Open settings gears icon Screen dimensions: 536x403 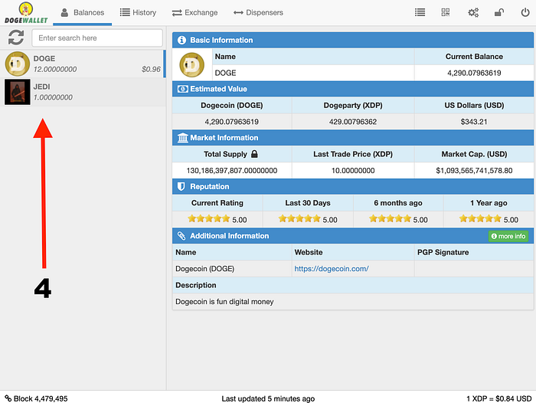(473, 13)
